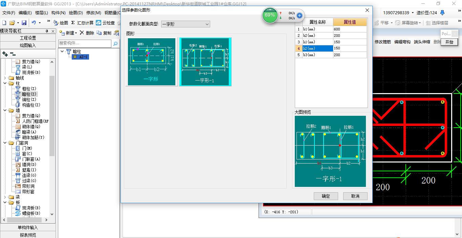462x238 pixels.
Task: Expand the 轴线 folder in tree
Action: coord(5,78)
